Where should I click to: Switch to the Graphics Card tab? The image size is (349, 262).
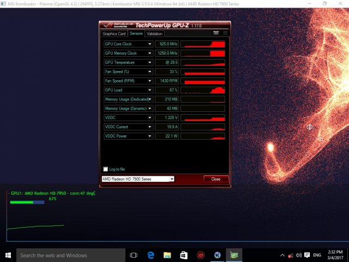(114, 34)
